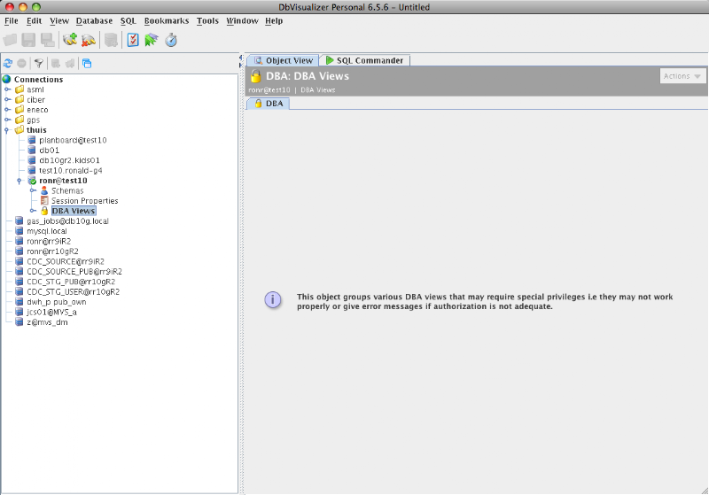Click the Session Properties tree item
Image resolution: width=709 pixels, height=495 pixels.
pyautogui.click(x=84, y=200)
